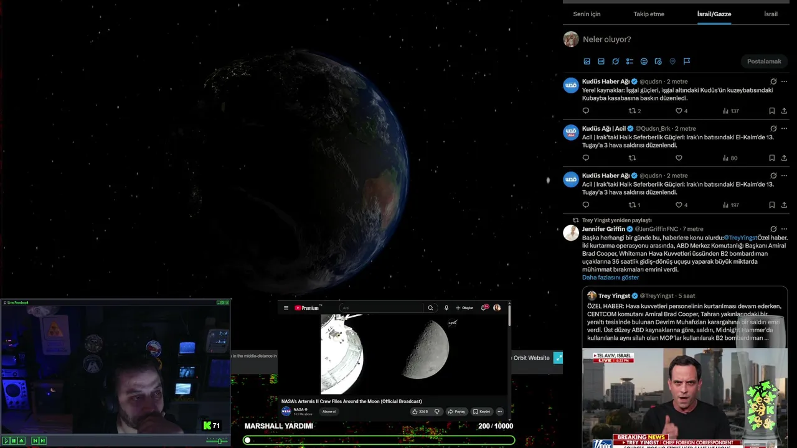Image resolution: width=797 pixels, height=448 pixels.
Task: Add an image to the new post
Action: tap(587, 62)
